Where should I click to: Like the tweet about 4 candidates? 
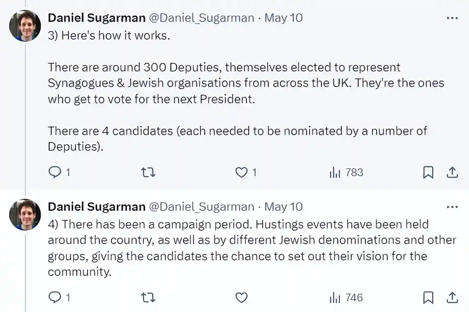[x=242, y=172]
